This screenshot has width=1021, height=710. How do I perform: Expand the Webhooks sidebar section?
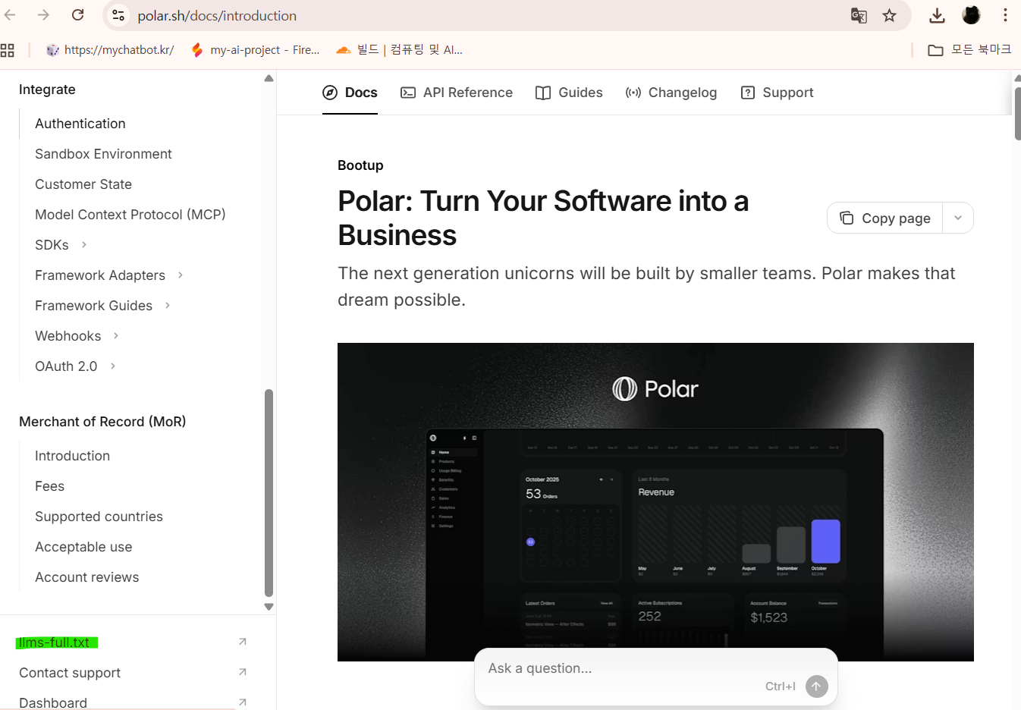pyautogui.click(x=116, y=335)
